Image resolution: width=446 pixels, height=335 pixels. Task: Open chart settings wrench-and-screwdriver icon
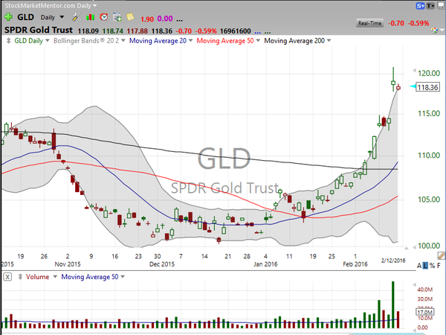point(77,17)
